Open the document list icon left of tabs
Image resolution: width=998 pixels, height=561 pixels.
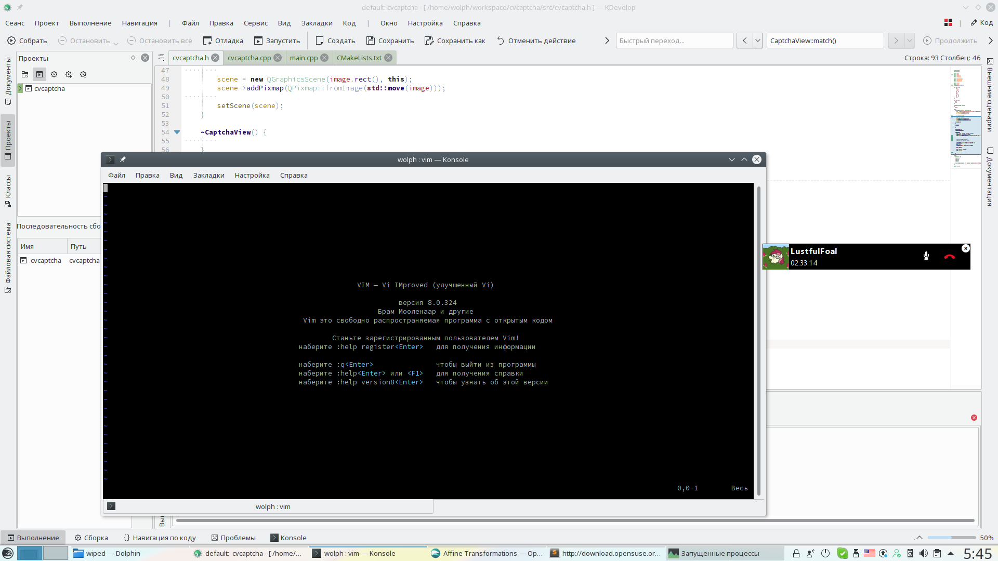(x=161, y=58)
